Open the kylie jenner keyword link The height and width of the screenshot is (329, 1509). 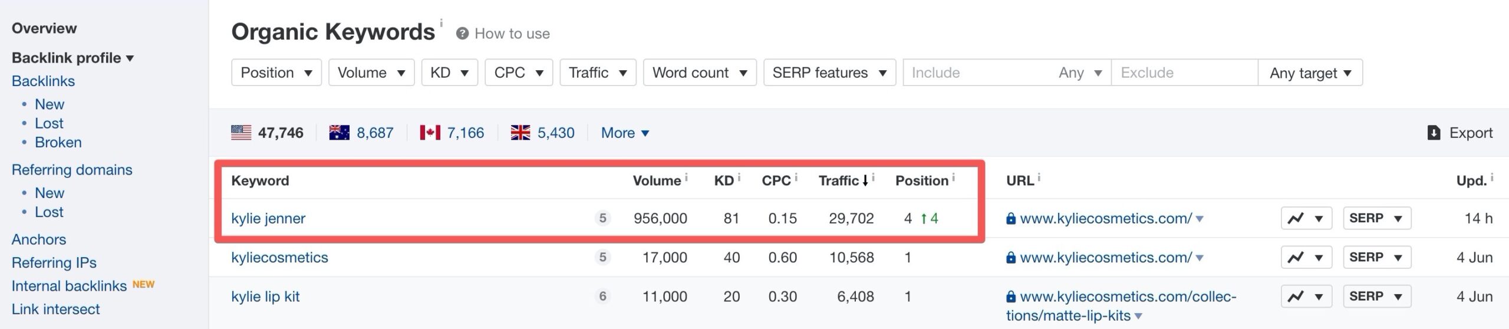[x=268, y=218]
